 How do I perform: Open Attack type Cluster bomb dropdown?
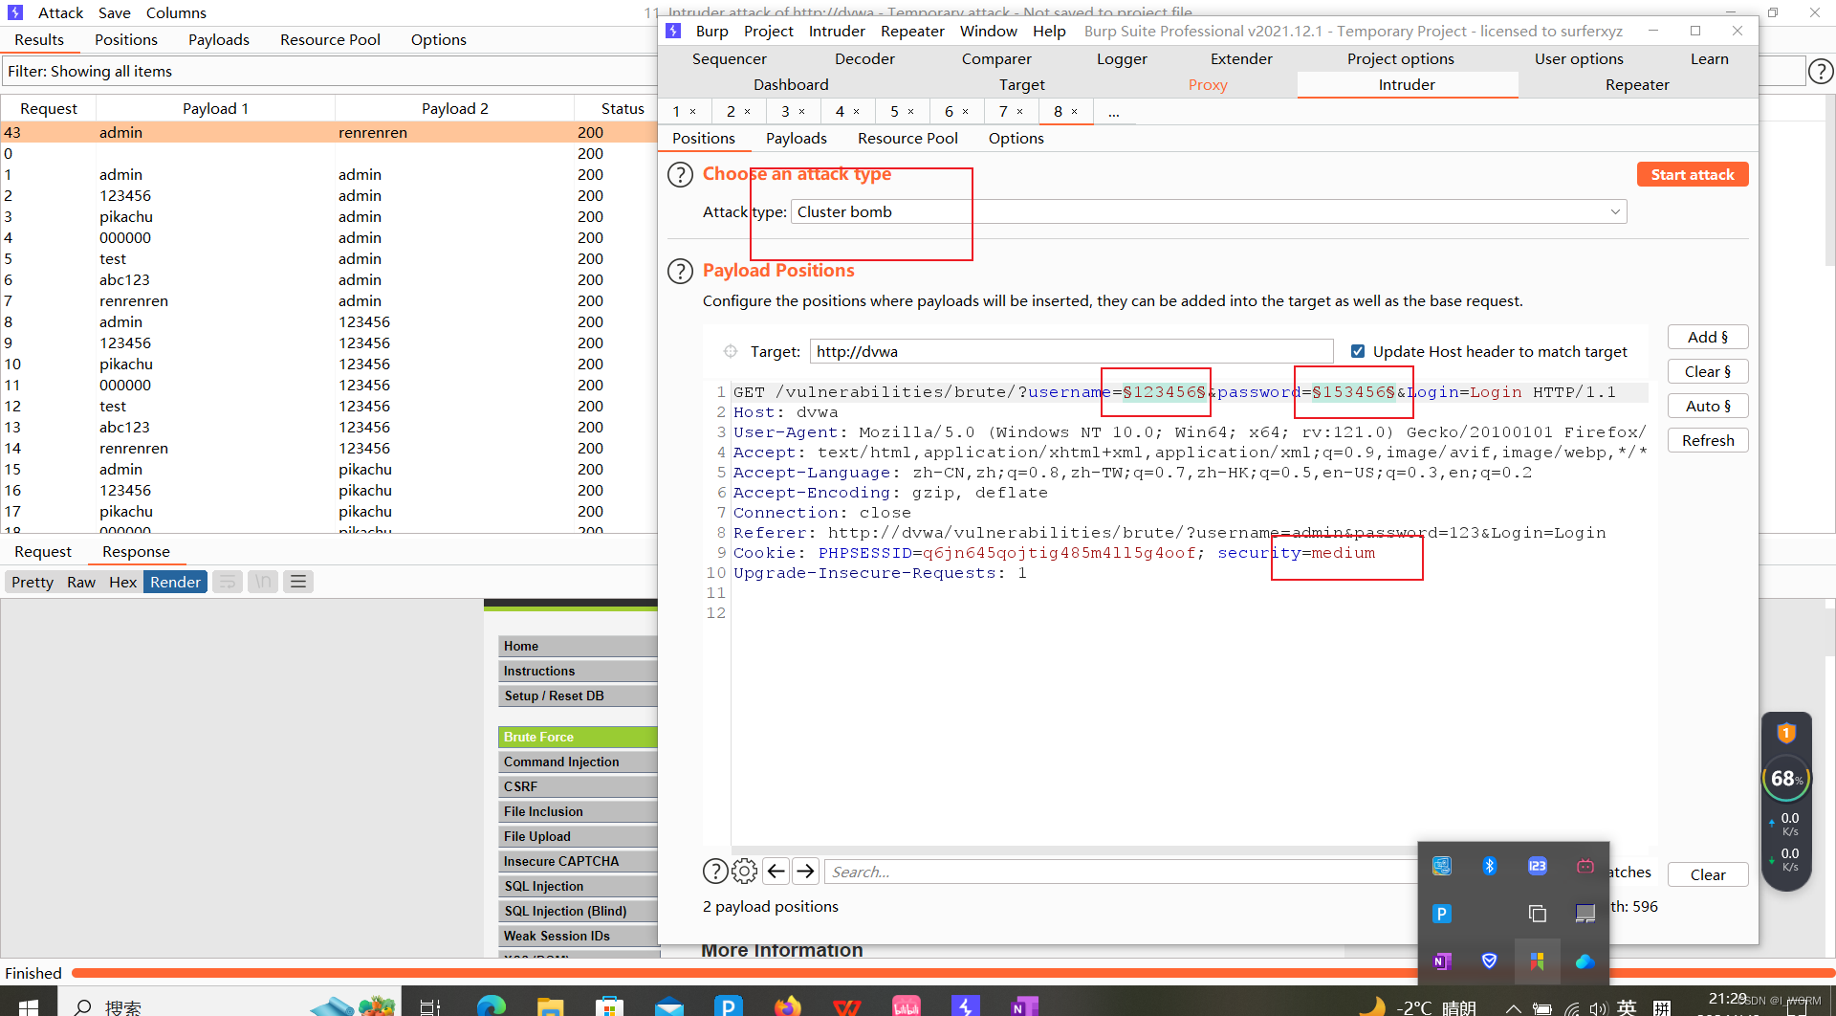tap(1209, 211)
